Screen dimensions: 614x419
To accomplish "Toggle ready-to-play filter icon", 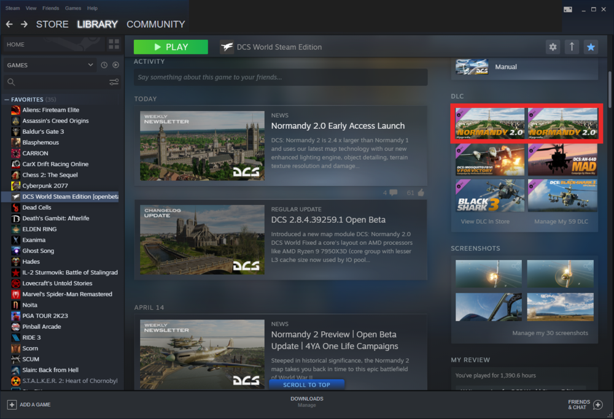I will point(115,65).
